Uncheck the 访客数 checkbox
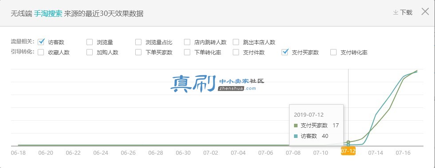The height and width of the screenshot is (168, 435). 41,42
